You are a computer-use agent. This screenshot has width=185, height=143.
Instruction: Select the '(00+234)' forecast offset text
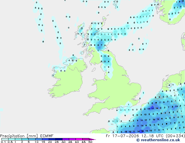pyautogui.click(x=175, y=136)
